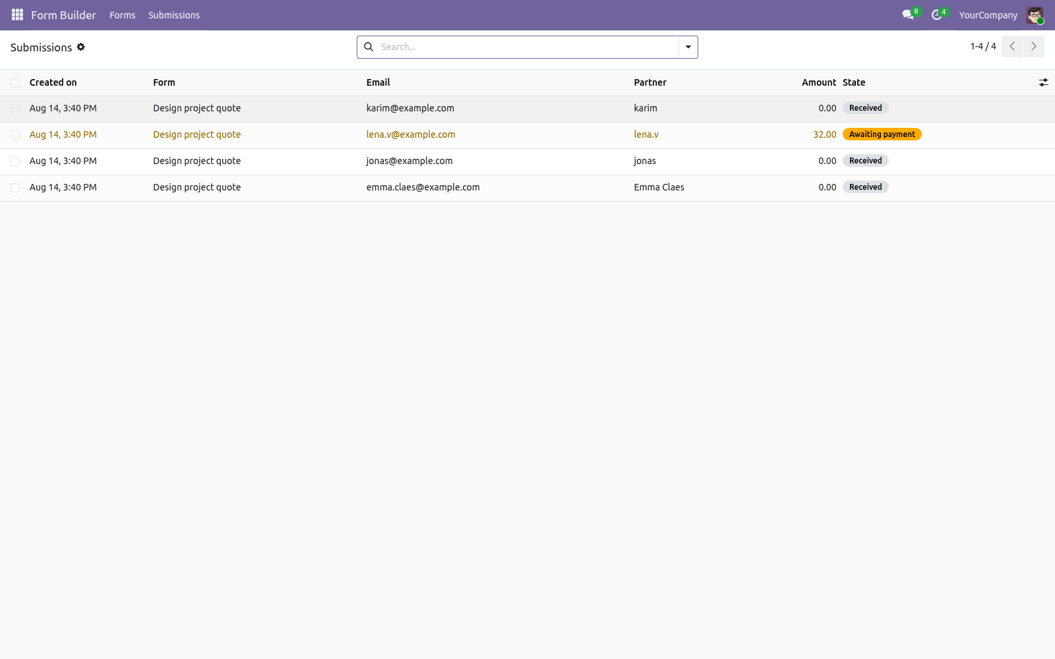Open the Forms menu
1055x659 pixels.
coord(123,15)
